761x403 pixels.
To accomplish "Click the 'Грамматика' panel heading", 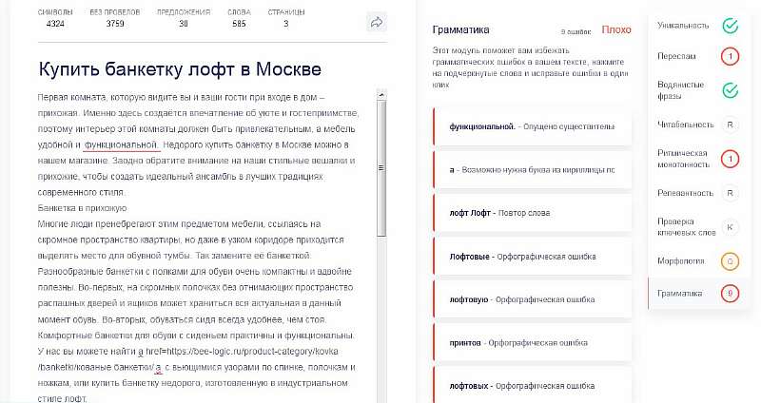I will point(460,29).
